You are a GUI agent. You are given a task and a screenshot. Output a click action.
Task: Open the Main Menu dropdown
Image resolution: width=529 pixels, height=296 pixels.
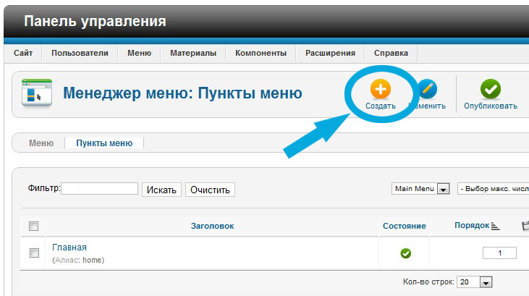421,189
